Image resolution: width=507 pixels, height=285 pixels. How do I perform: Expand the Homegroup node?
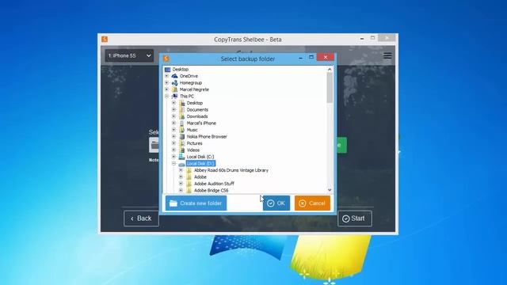167,82
